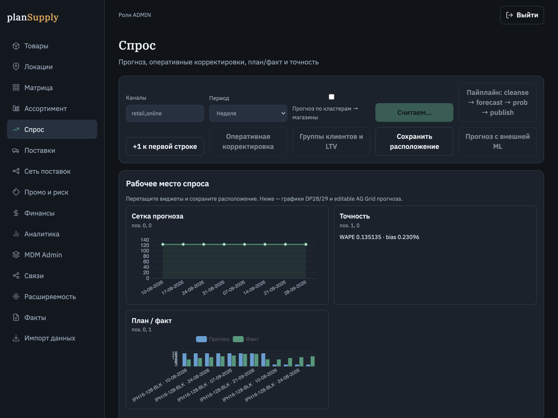Viewport: 558px width, 418px height.
Task: Go to the Локации section
Action: [x=52, y=67]
